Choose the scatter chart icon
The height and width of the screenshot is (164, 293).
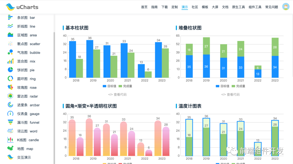10,44
